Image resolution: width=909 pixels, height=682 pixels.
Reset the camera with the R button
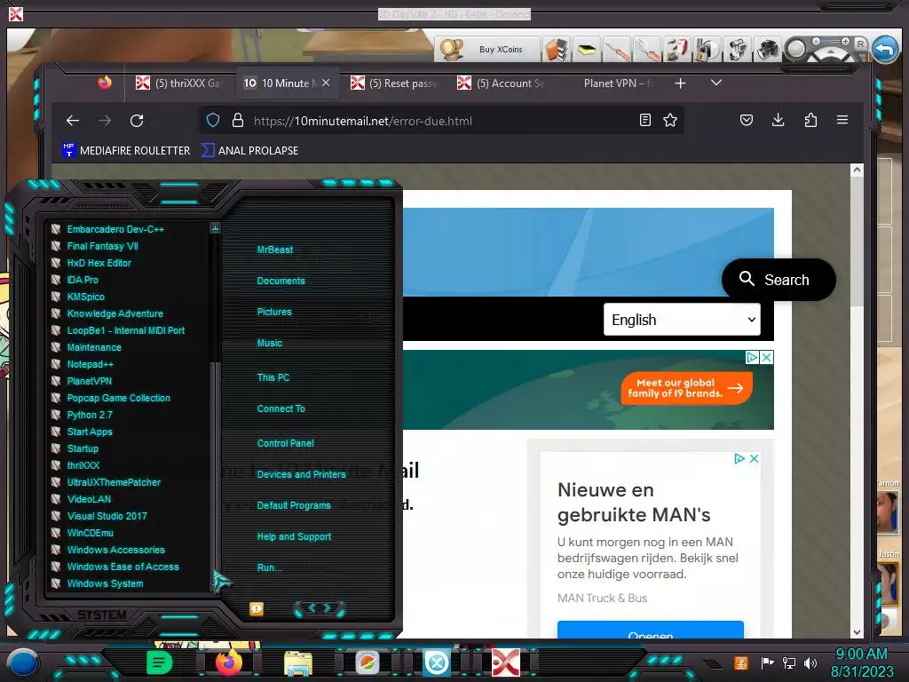860,44
